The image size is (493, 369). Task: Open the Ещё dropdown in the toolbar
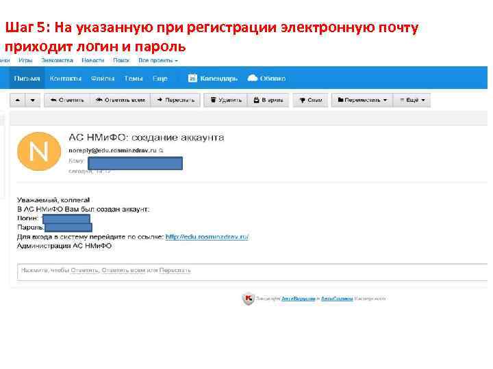(x=412, y=100)
